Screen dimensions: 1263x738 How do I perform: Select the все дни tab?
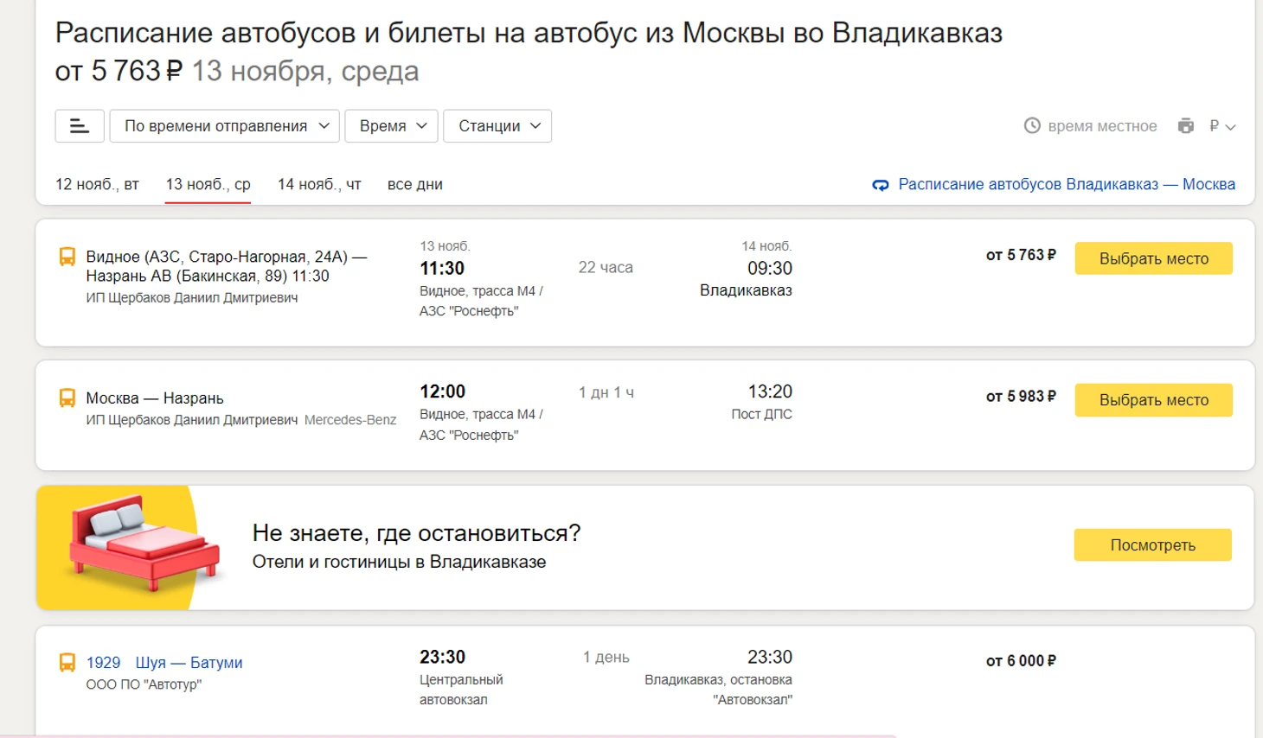point(415,185)
